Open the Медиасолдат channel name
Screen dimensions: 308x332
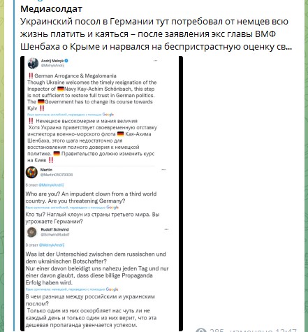coord(51,9)
